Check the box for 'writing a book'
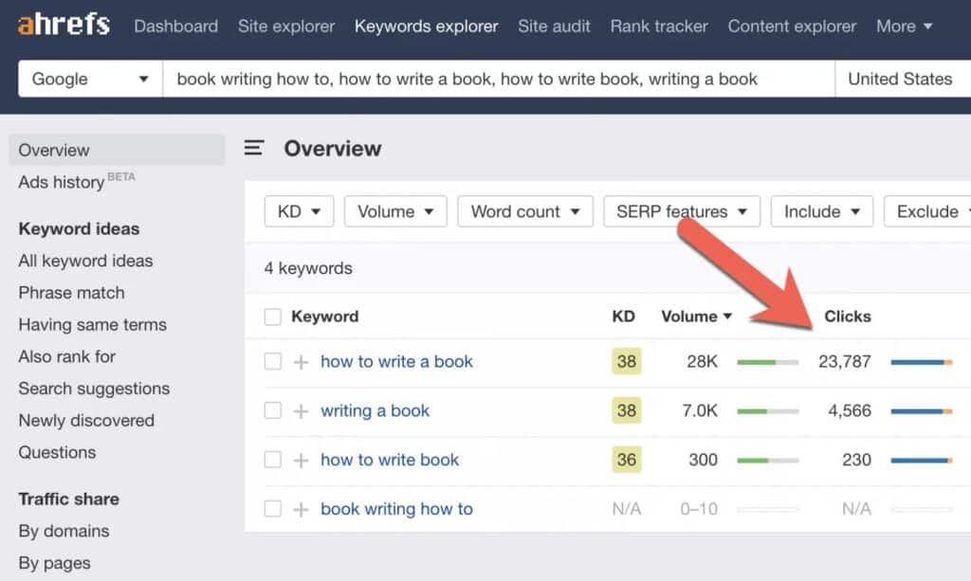Image resolution: width=971 pixels, height=581 pixels. click(272, 410)
